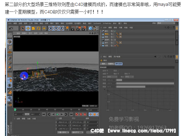Viewport: 184px width, 136px height.
Task: Click the timeline start frame 0 F field
Action: 19,114
